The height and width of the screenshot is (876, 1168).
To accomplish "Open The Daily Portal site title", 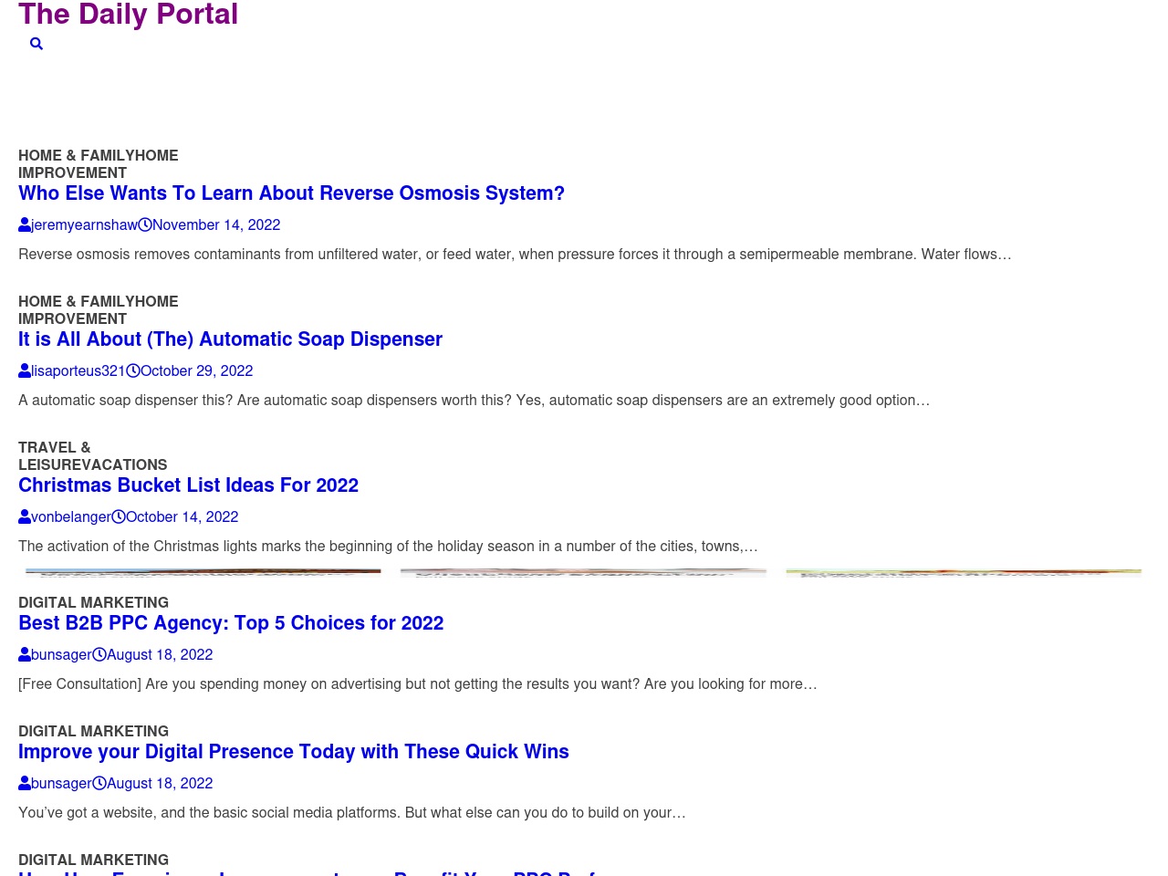I will pyautogui.click(x=128, y=15).
